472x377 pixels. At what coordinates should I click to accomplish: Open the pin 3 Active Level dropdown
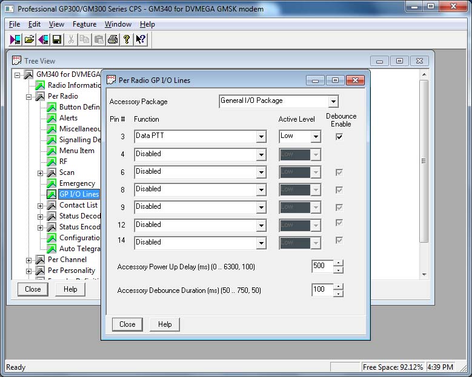pyautogui.click(x=315, y=137)
